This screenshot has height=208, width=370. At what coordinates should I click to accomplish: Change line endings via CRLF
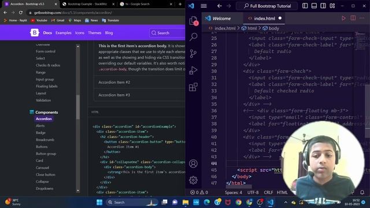point(268,192)
